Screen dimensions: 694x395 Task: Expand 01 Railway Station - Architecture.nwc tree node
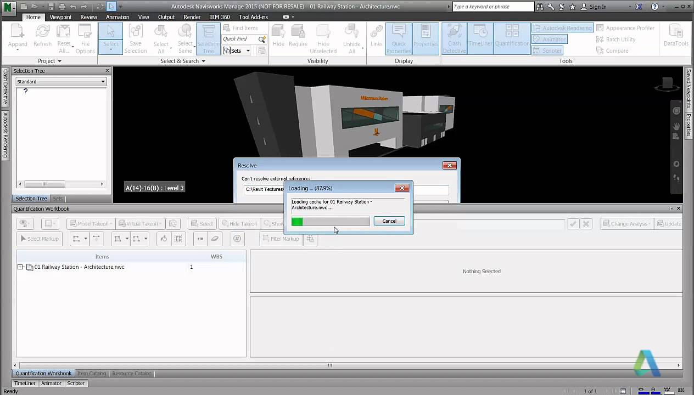coord(20,267)
